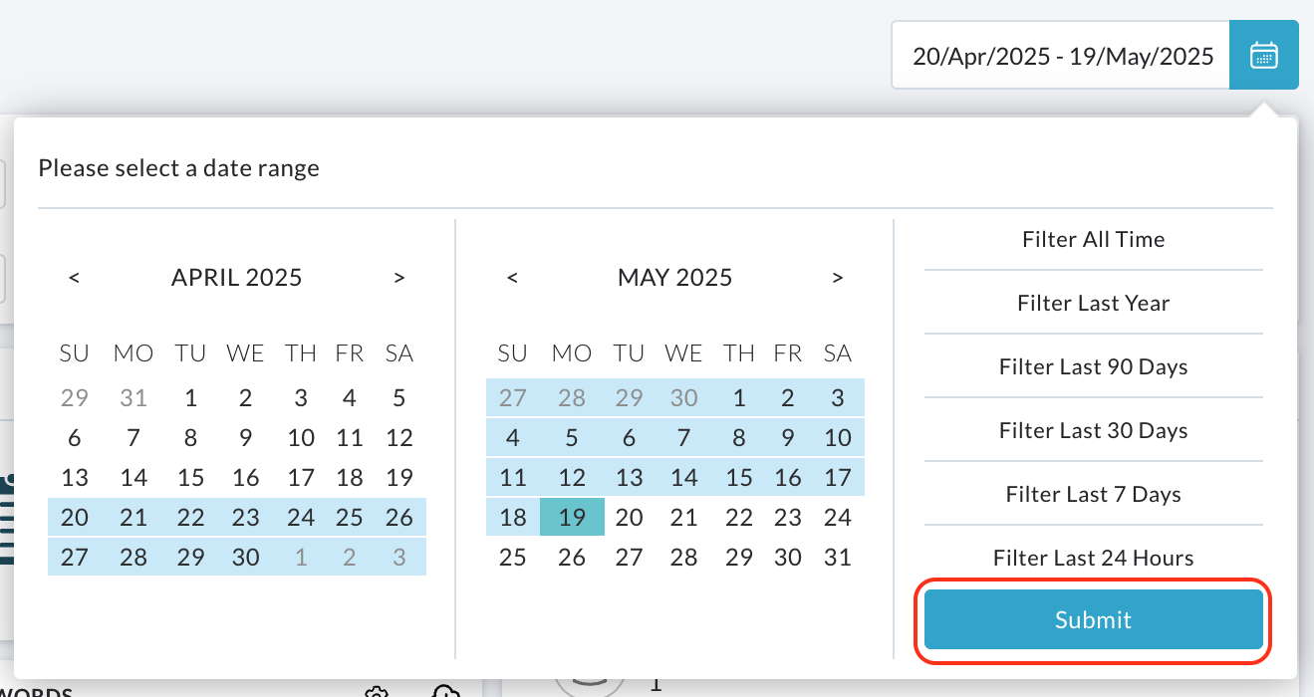Pick April 15 in the April calendar
This screenshot has height=697, width=1314.
[x=190, y=477]
